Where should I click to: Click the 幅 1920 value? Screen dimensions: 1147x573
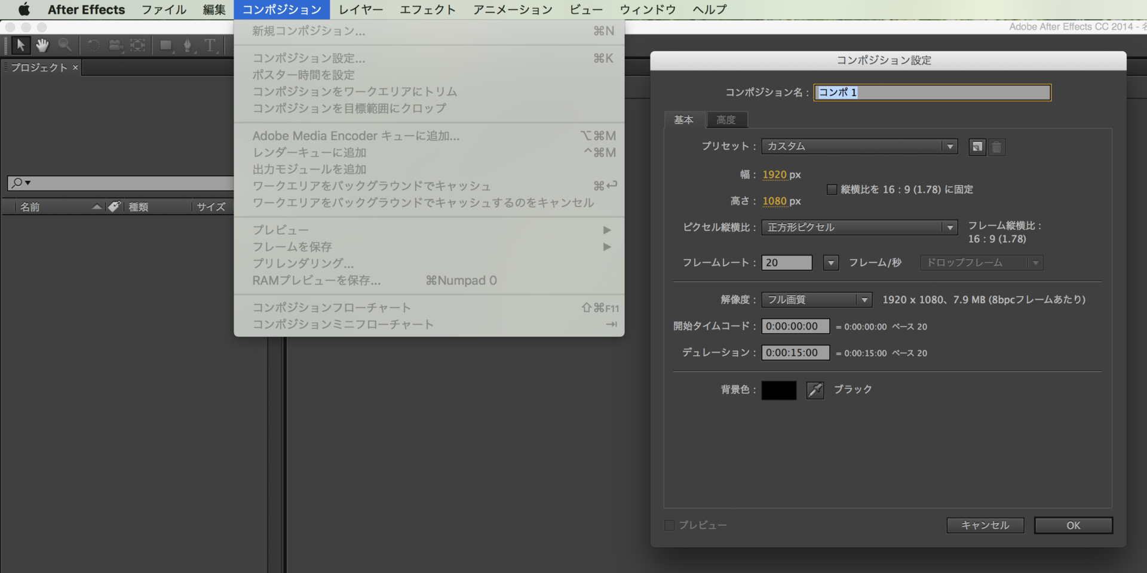775,175
